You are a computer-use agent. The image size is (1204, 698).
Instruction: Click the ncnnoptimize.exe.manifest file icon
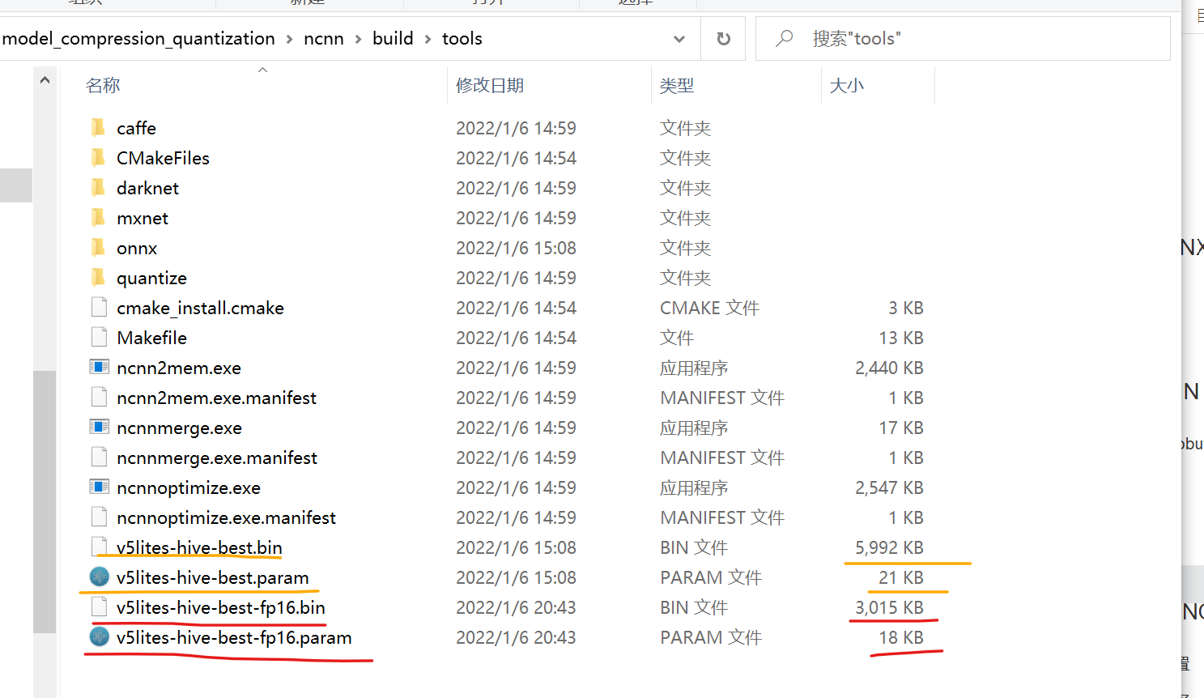click(x=99, y=517)
